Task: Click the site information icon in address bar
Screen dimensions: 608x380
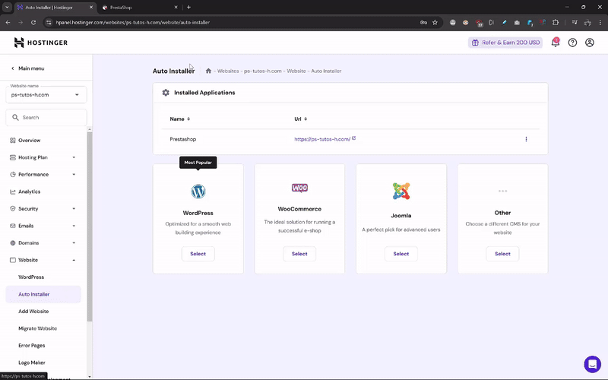Action: (49, 23)
